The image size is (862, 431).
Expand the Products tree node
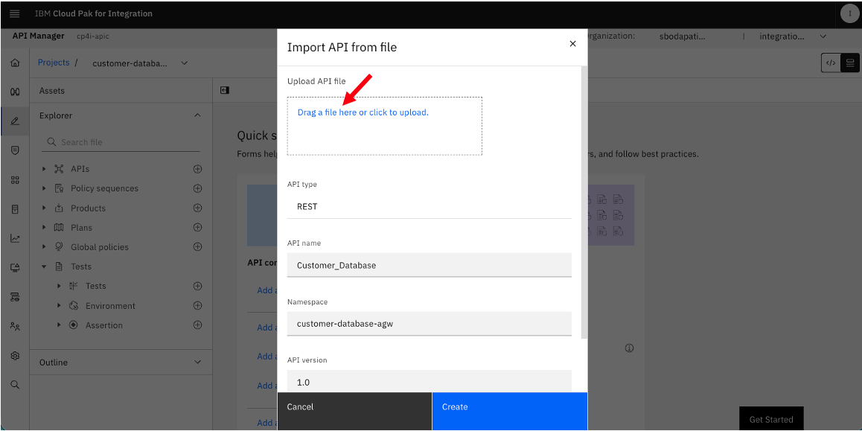pyautogui.click(x=44, y=208)
